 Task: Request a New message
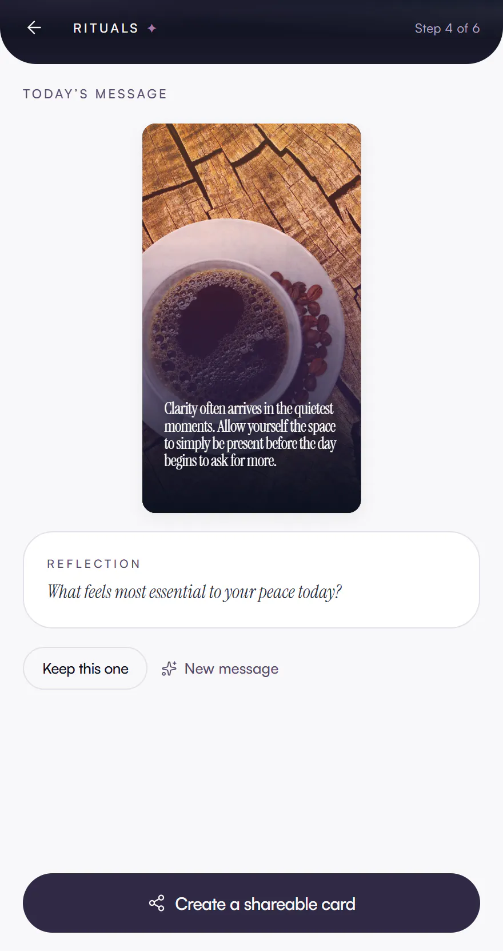pyautogui.click(x=220, y=669)
